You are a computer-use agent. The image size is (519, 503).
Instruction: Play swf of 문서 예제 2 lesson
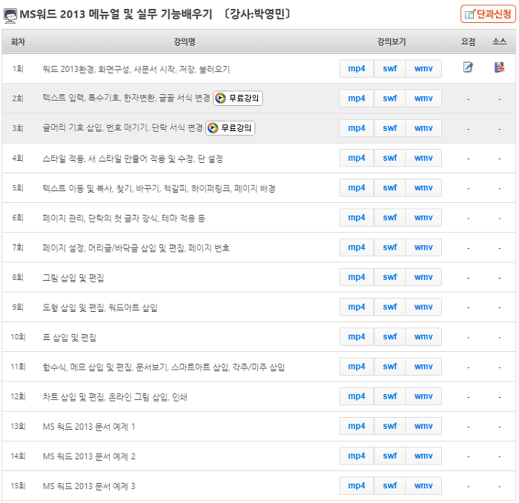tap(389, 456)
